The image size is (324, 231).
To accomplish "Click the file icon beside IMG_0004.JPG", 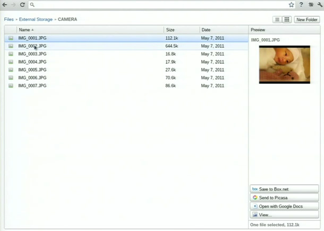I will [x=11, y=62].
